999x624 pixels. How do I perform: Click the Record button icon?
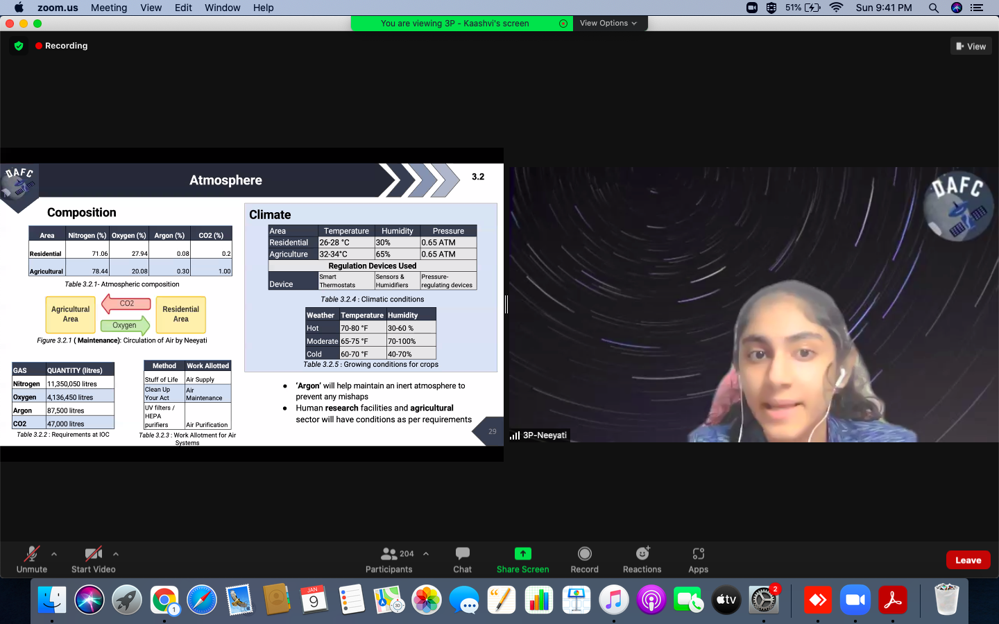click(x=584, y=553)
